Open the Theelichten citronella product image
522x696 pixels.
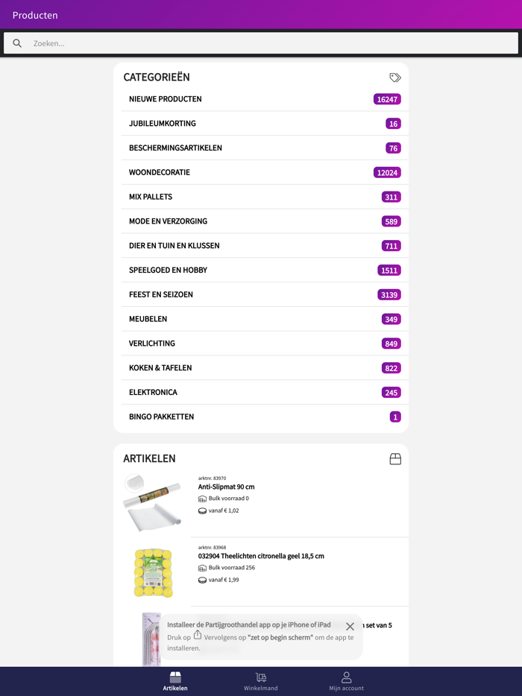153,572
